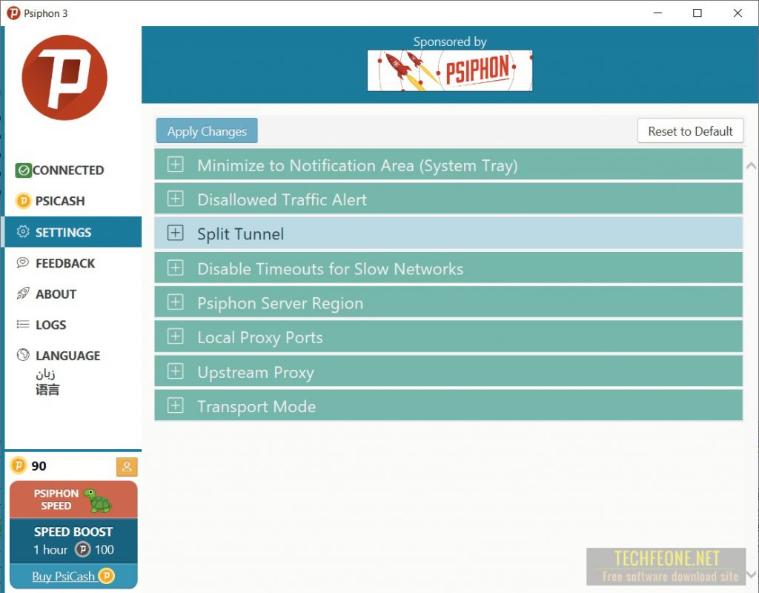Click the Psiphon Speed turtle icon
The height and width of the screenshot is (593, 759).
(98, 500)
